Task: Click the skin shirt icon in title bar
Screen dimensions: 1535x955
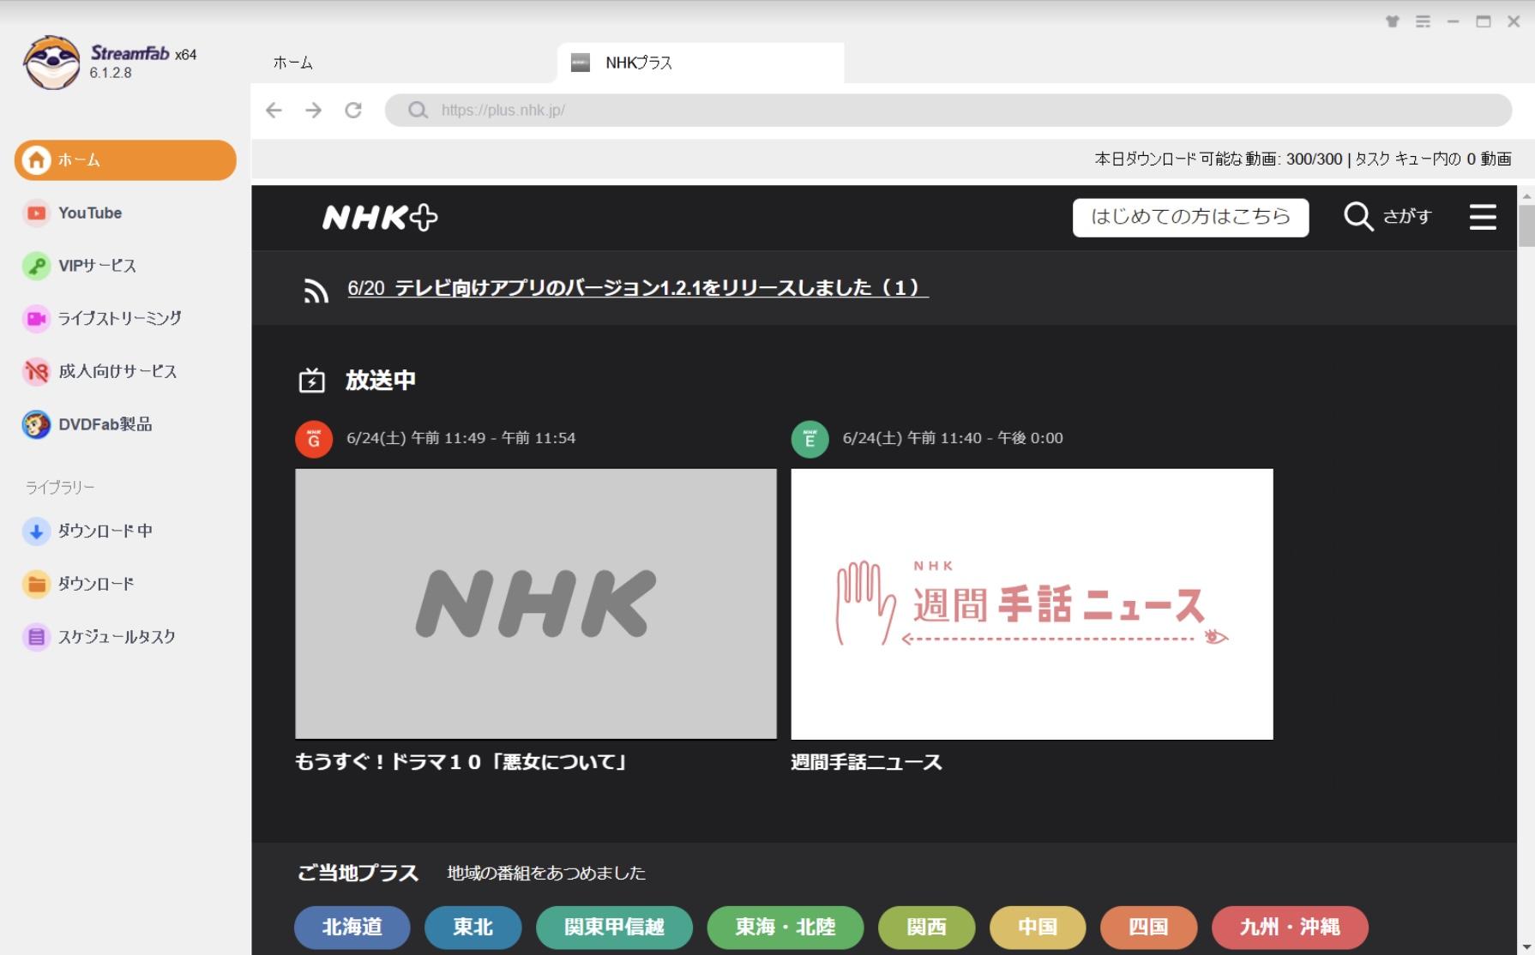Action: coord(1393,21)
